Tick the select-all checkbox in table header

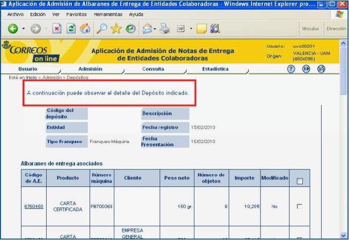point(300,182)
